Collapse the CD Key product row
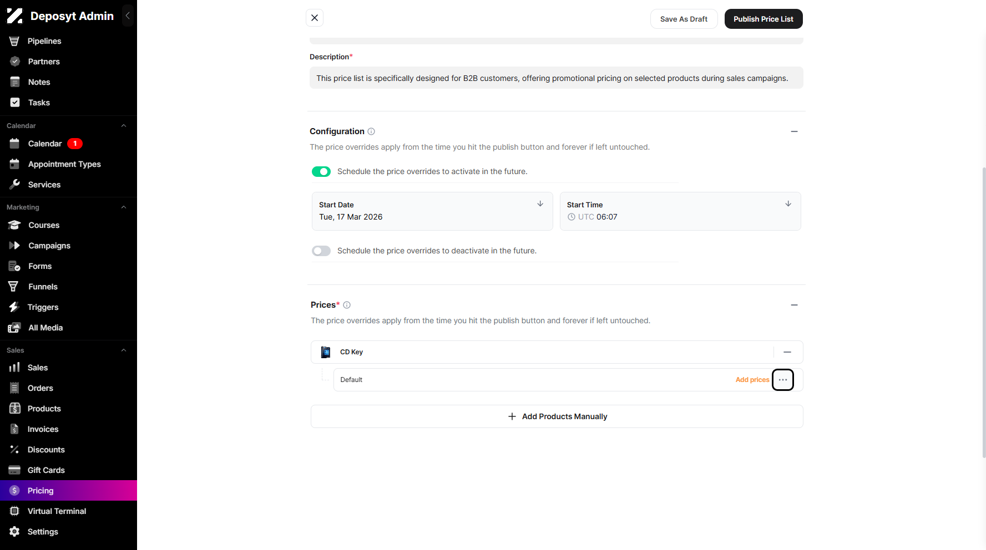The image size is (986, 550). tap(787, 352)
